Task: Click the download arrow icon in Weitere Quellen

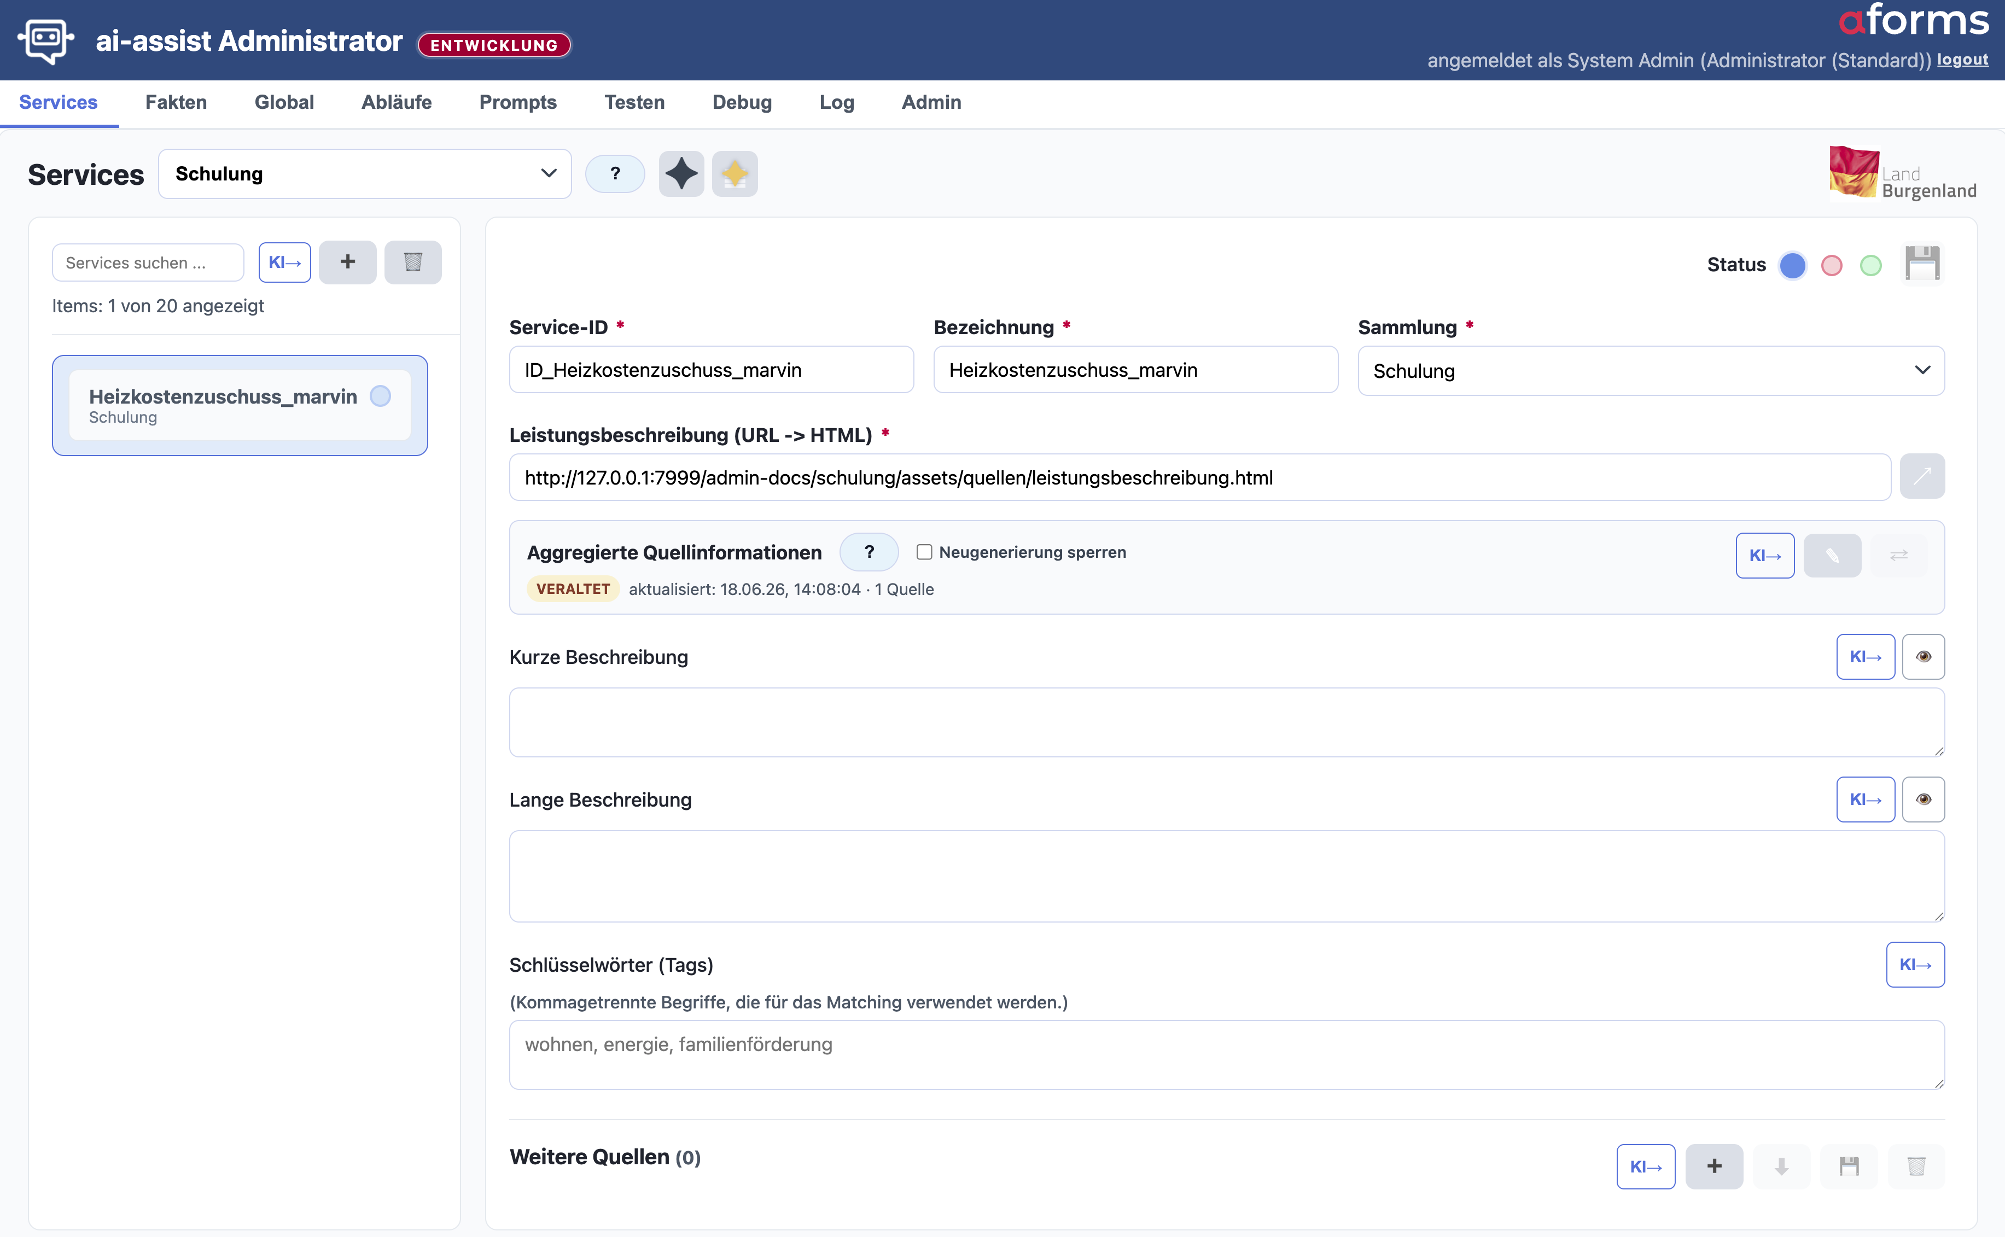Action: [x=1782, y=1166]
